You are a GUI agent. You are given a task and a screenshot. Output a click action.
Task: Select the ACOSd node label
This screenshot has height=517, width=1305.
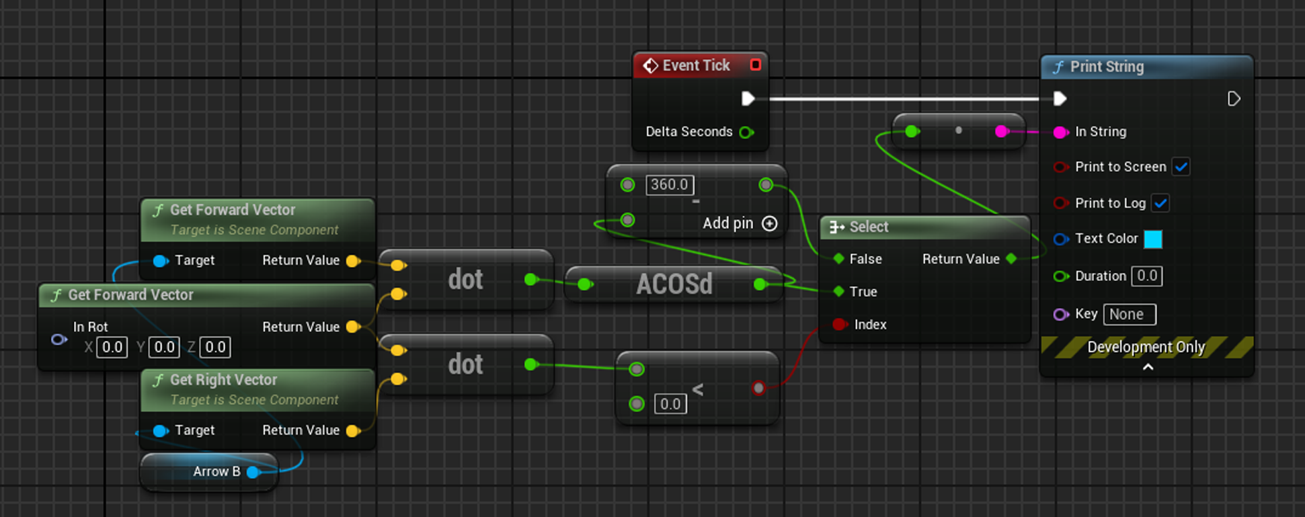pyautogui.click(x=674, y=284)
